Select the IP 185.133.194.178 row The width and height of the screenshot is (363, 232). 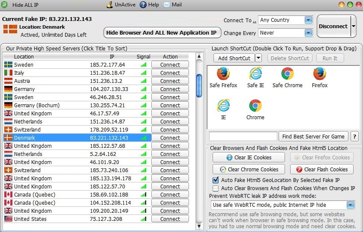point(78,178)
